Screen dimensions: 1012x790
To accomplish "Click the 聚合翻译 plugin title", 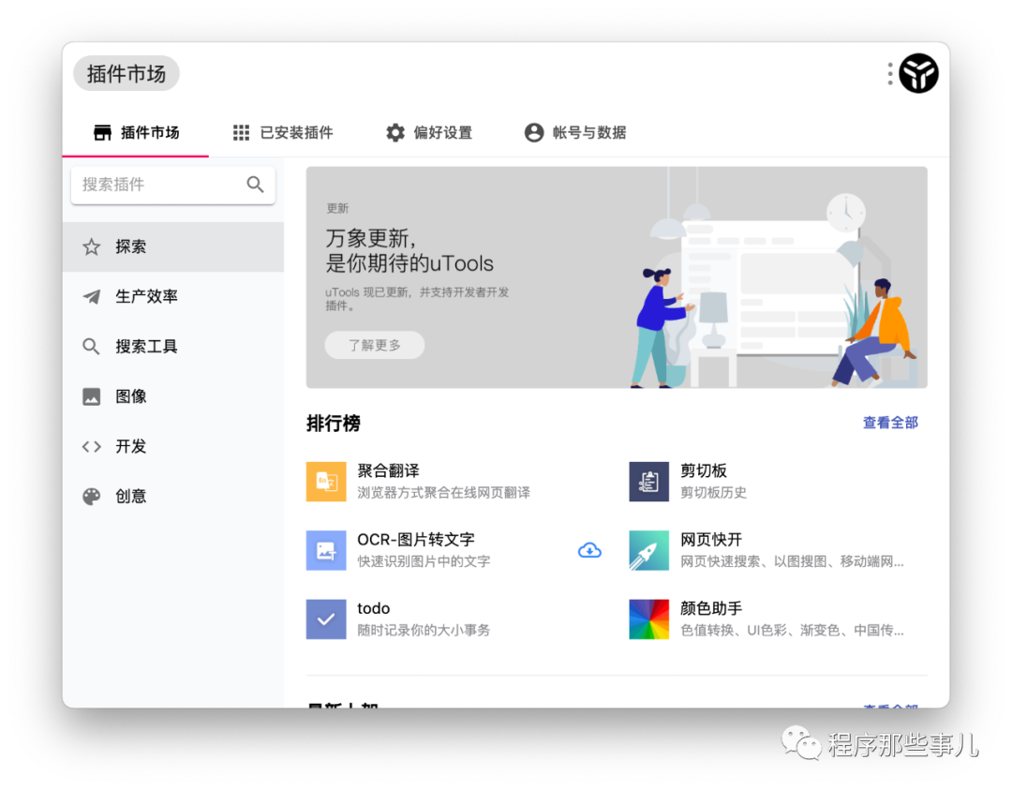I will [x=388, y=470].
